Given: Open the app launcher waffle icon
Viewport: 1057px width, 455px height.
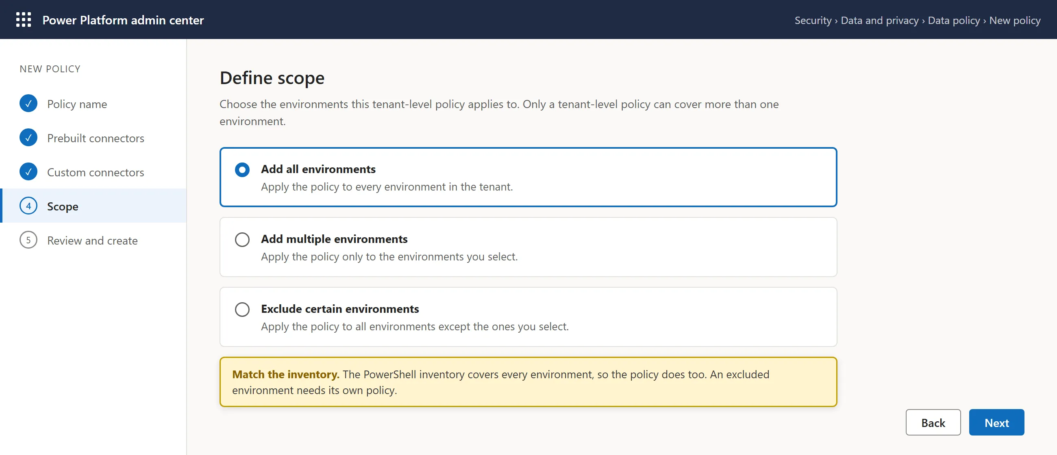Looking at the screenshot, I should click(x=24, y=19).
